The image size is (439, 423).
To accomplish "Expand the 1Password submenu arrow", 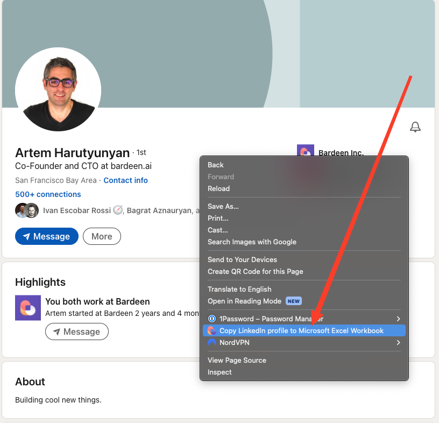I will click(399, 319).
